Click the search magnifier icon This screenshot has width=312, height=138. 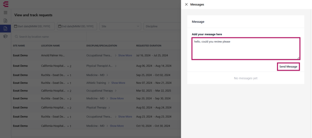coord(17,37)
